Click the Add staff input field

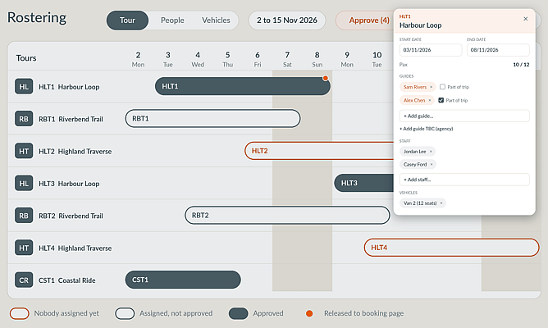click(464, 180)
